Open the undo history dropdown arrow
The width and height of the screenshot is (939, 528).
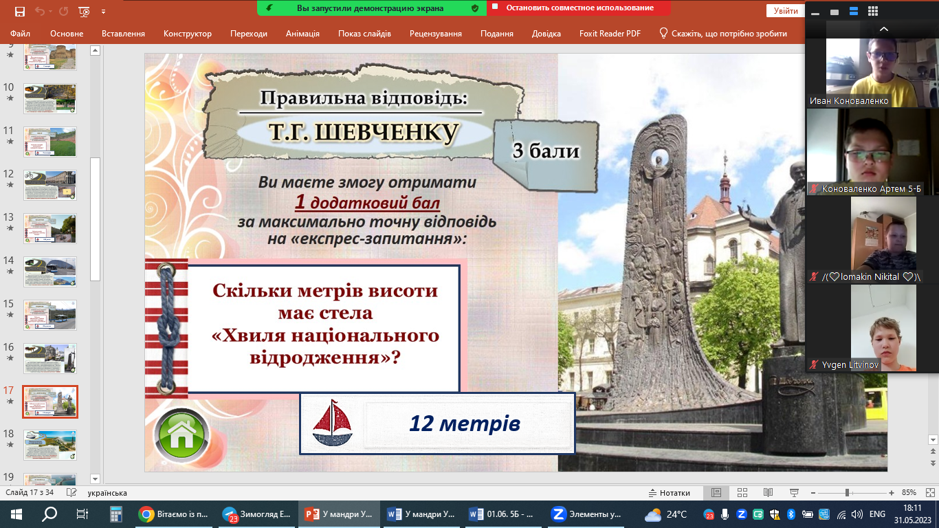pos(50,12)
